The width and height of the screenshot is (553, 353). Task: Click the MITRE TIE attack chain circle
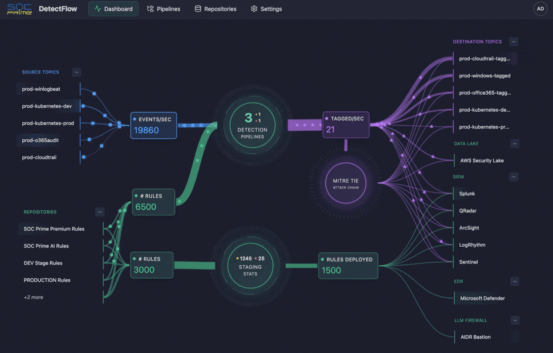[x=346, y=182]
